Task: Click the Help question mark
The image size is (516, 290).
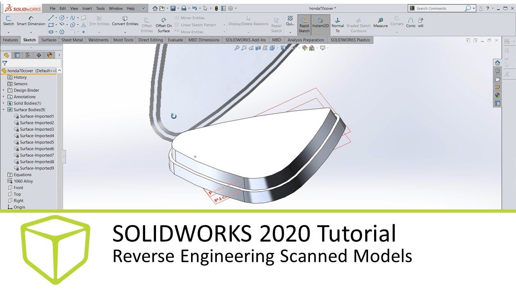Action: 487,8
